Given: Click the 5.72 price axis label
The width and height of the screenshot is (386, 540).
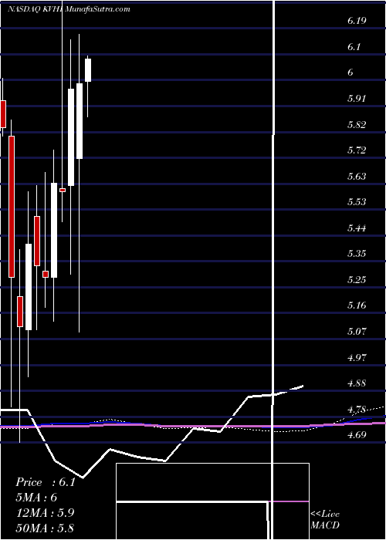Looking at the screenshot, I should tap(357, 150).
